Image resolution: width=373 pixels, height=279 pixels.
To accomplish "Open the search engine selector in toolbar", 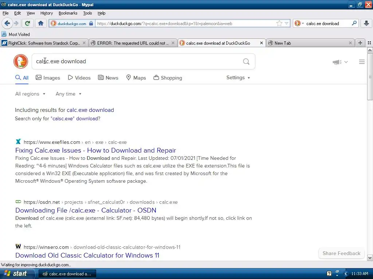I will pos(299,23).
